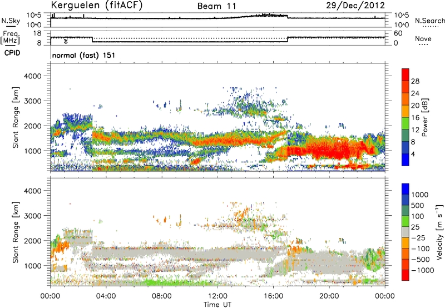Click the "-25" tick on the Velocity colorbar
The width and height of the screenshot is (445, 308).
[x=418, y=238]
